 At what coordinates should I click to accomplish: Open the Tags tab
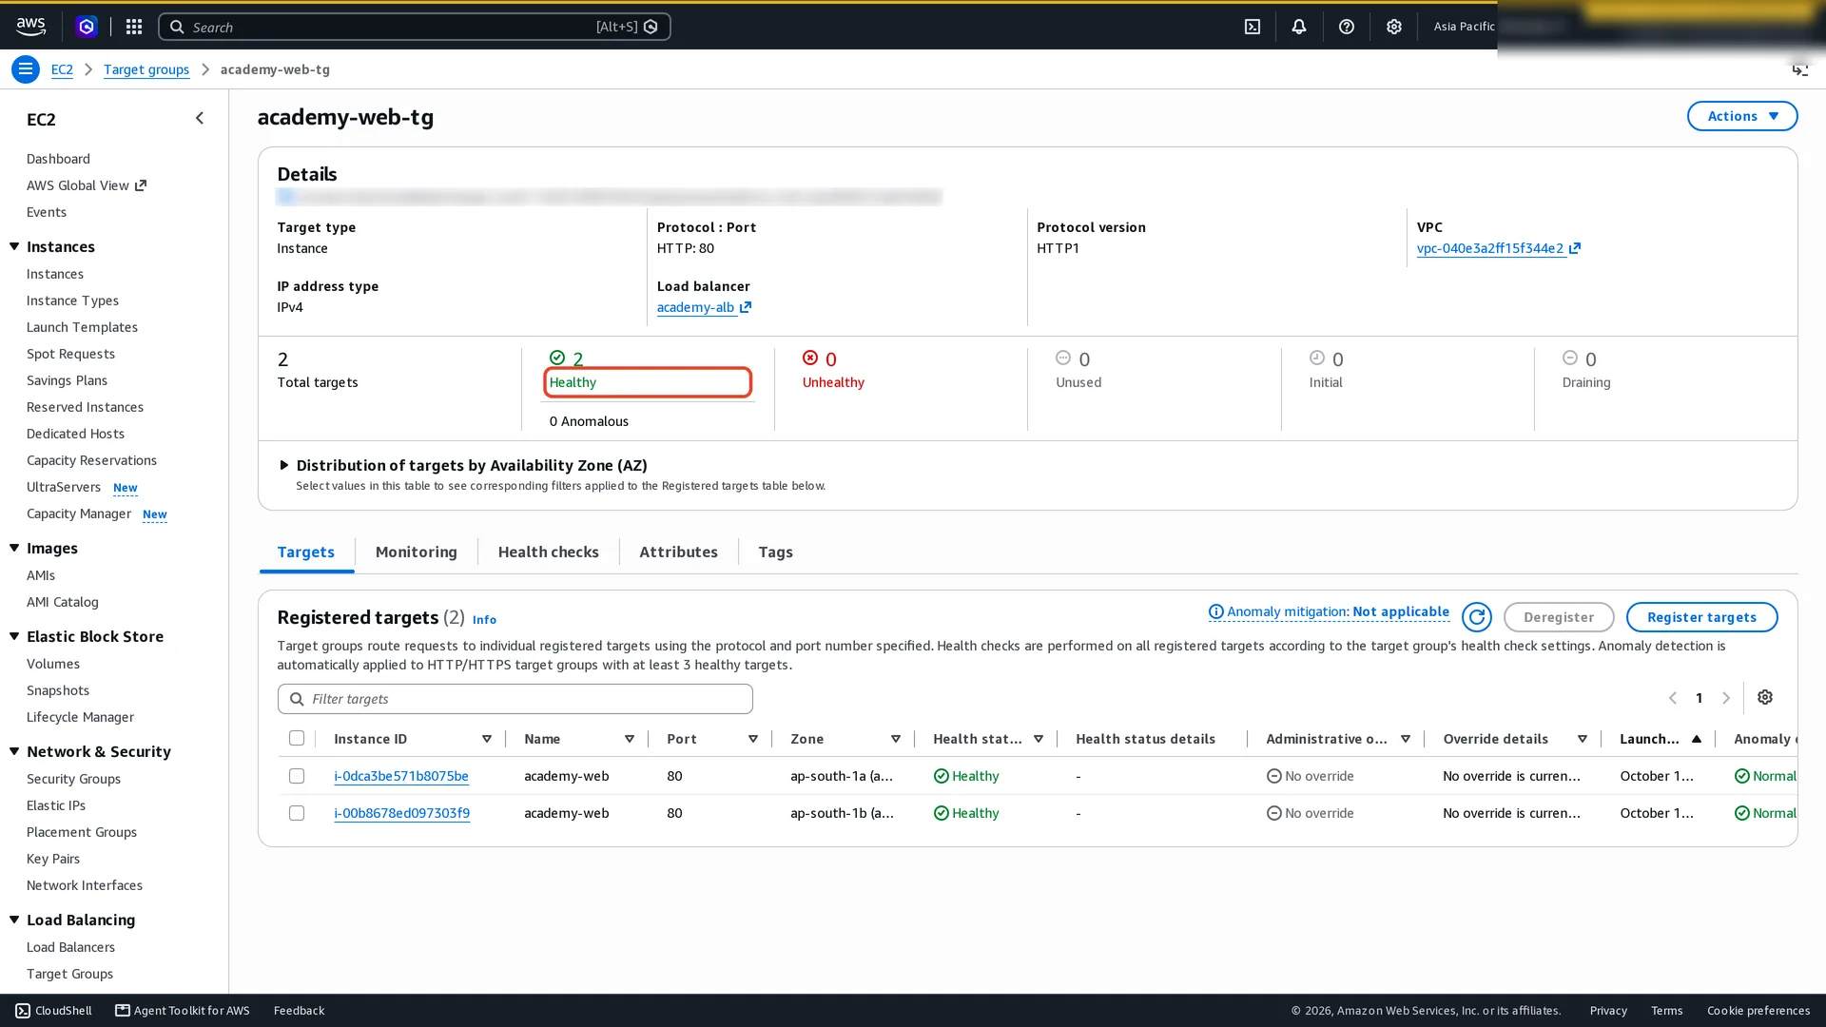tap(776, 552)
